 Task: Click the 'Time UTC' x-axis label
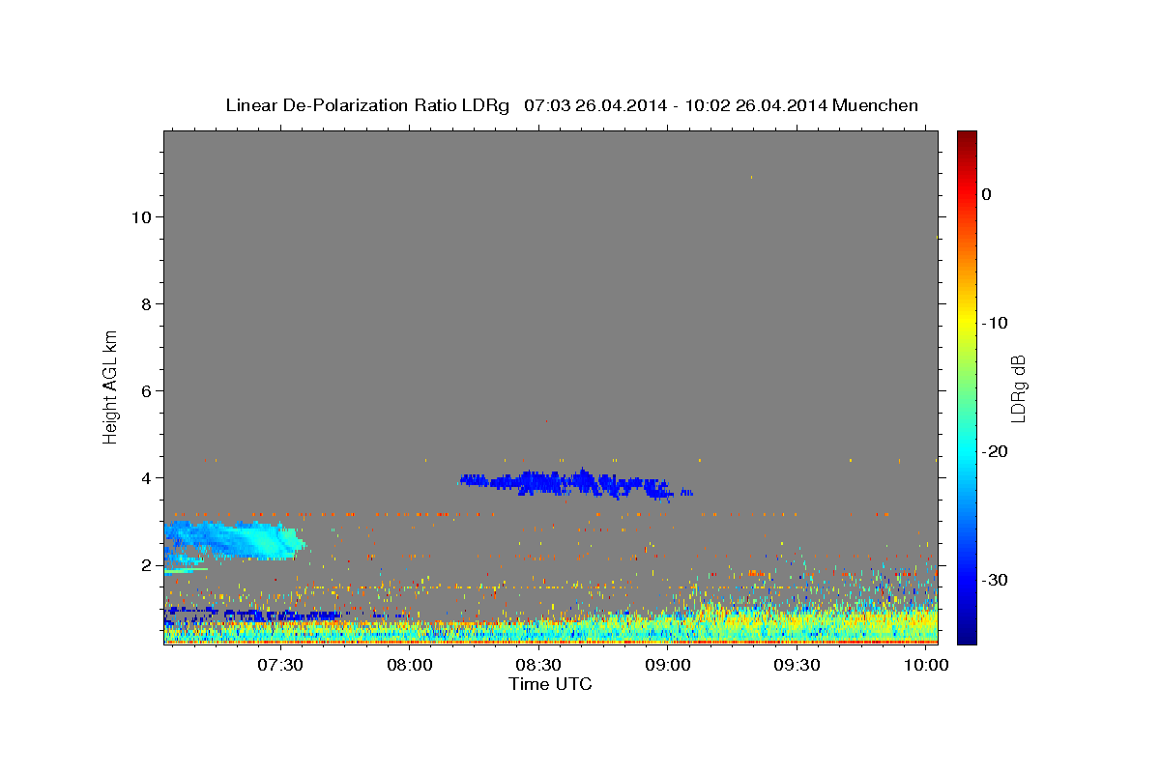point(550,684)
